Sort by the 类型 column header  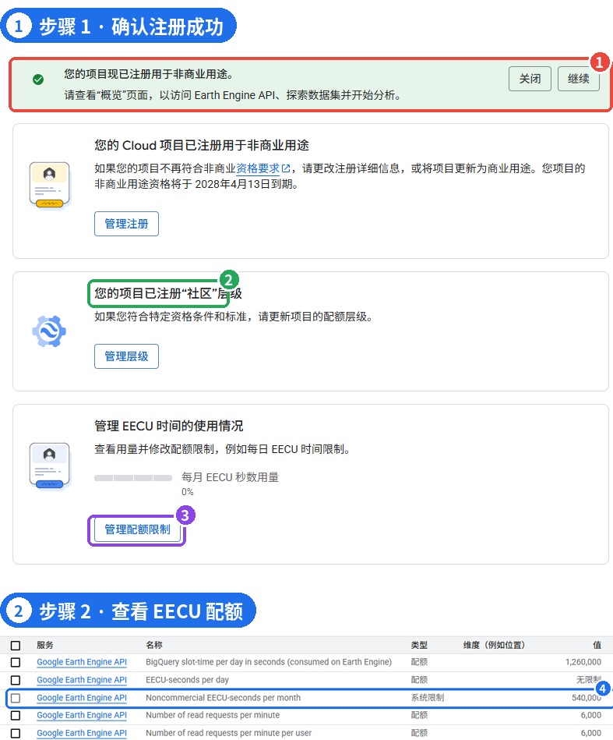[419, 645]
